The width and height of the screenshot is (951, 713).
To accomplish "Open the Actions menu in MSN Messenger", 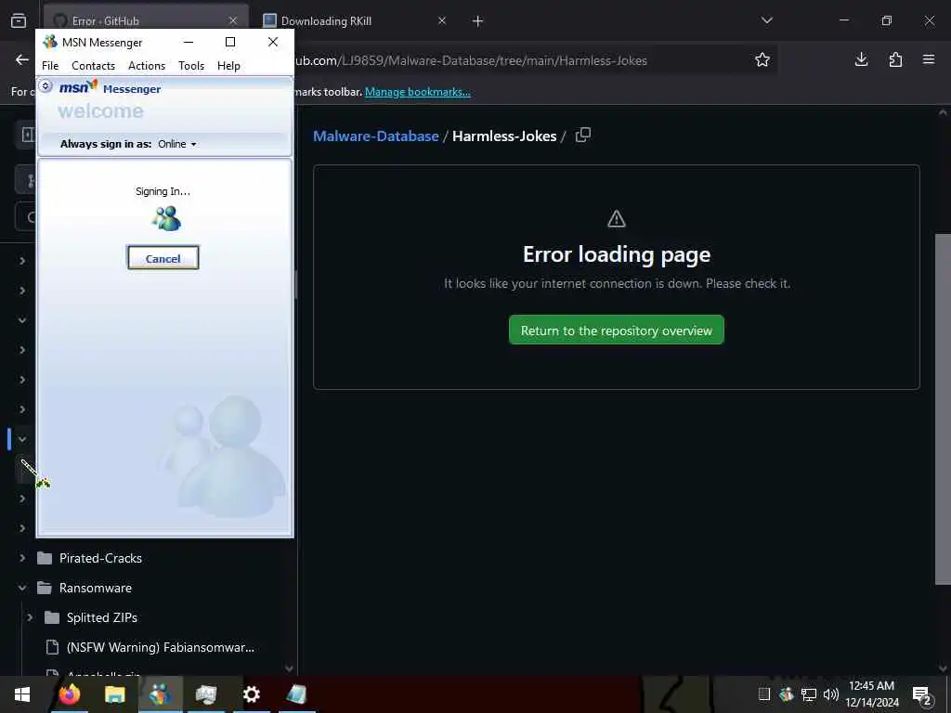I will coord(147,66).
